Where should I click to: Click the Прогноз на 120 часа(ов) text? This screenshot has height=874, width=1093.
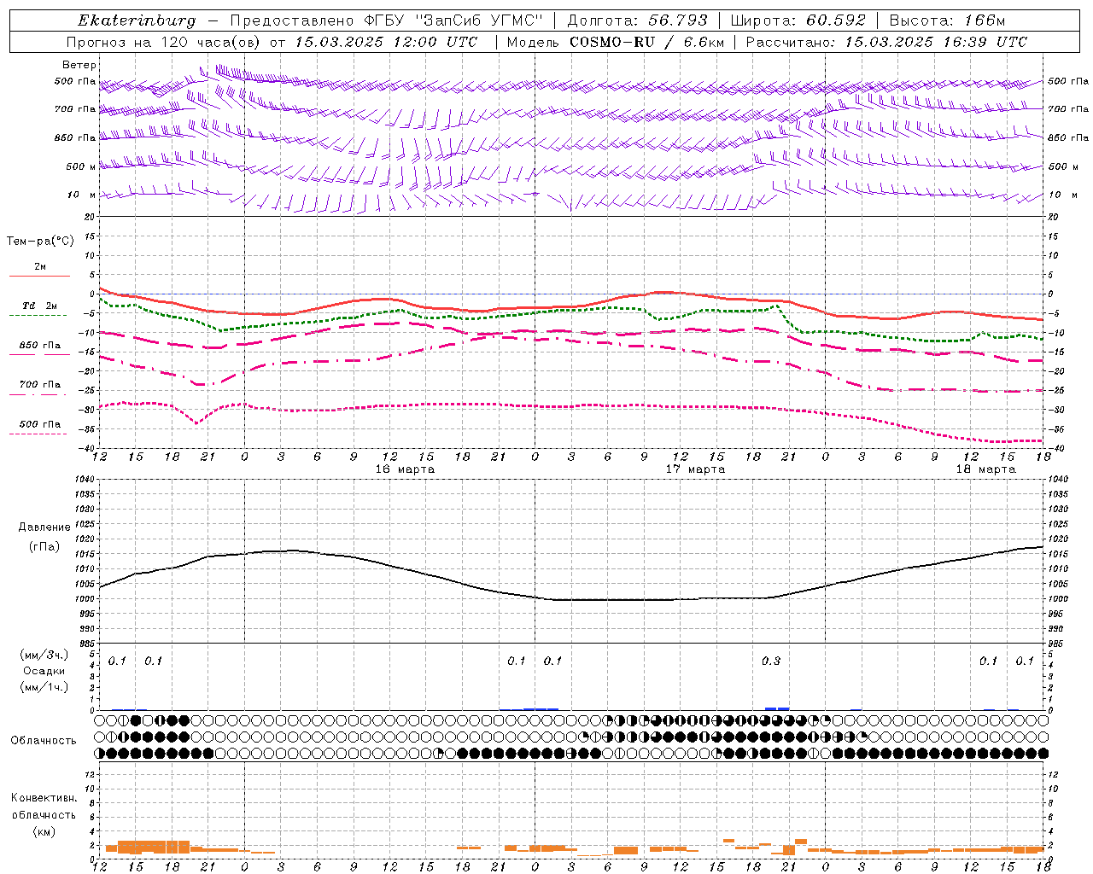click(165, 42)
